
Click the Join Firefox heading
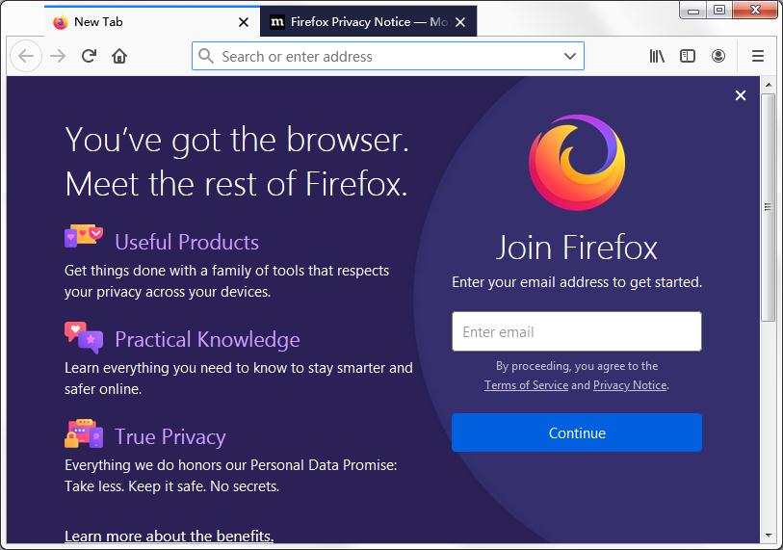pos(577,248)
